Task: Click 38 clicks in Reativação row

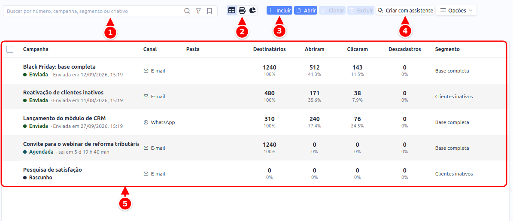Action: pos(357,94)
